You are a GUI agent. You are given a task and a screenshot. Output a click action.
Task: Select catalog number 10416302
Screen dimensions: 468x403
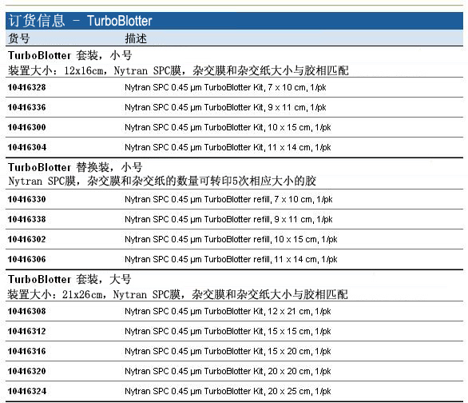point(26,239)
